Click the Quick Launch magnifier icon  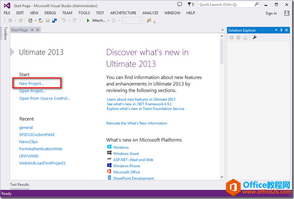point(256,4)
